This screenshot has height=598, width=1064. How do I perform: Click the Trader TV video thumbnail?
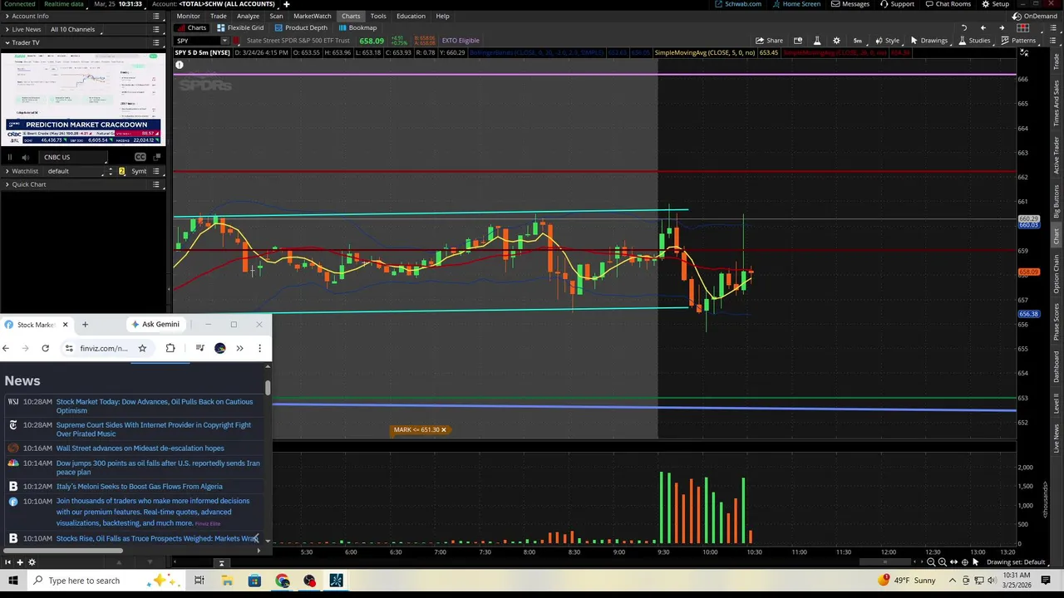tap(83, 100)
